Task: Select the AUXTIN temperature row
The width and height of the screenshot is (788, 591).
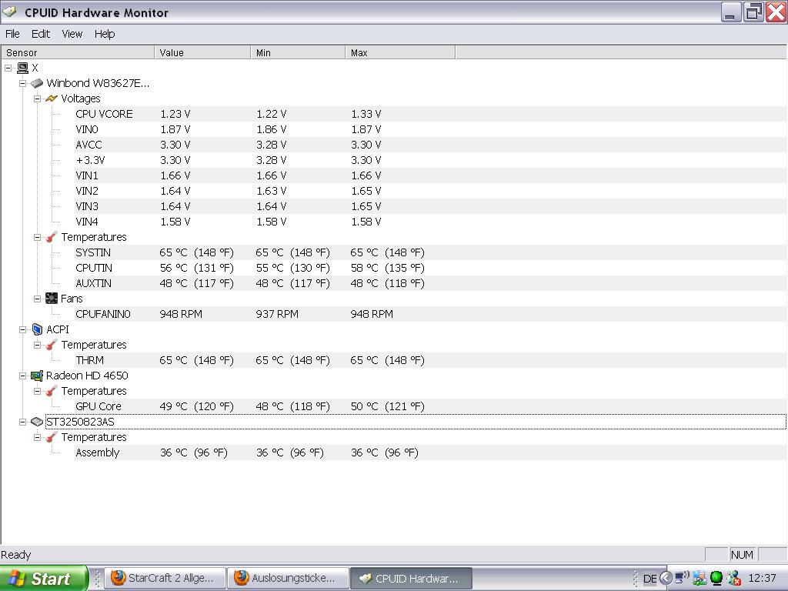Action: pos(430,283)
